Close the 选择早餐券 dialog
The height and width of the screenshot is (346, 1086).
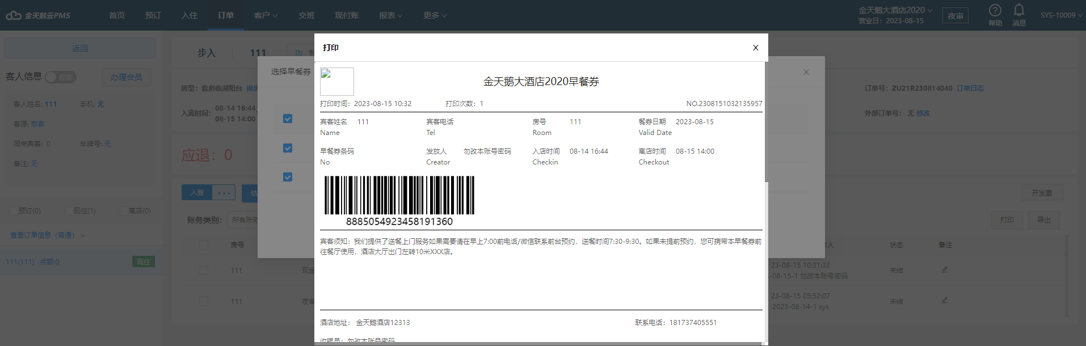click(x=806, y=72)
